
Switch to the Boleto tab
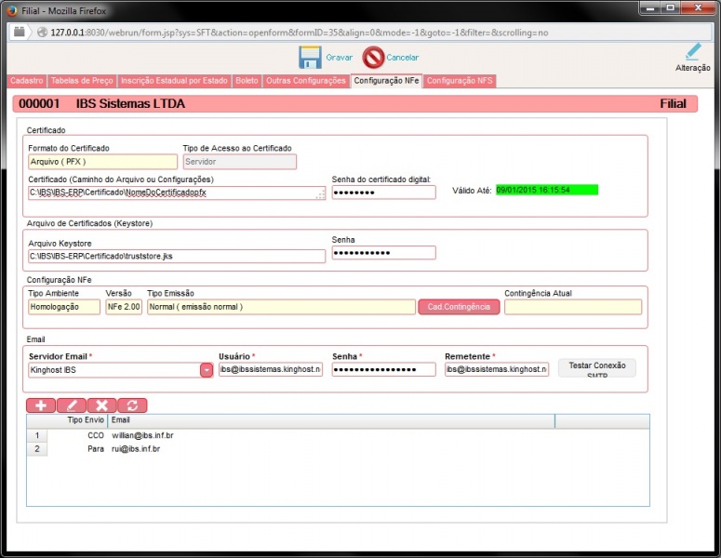pos(247,81)
